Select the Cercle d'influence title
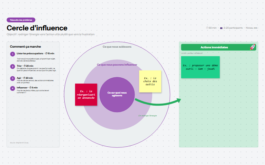The height and width of the screenshot is (165, 265). coord(37,28)
